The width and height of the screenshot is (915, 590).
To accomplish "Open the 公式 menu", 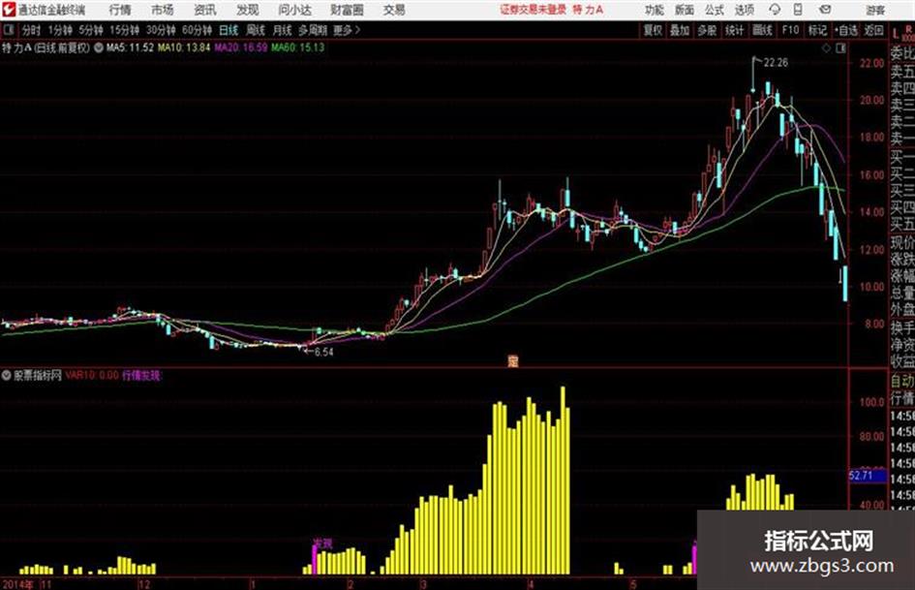I will 714,10.
